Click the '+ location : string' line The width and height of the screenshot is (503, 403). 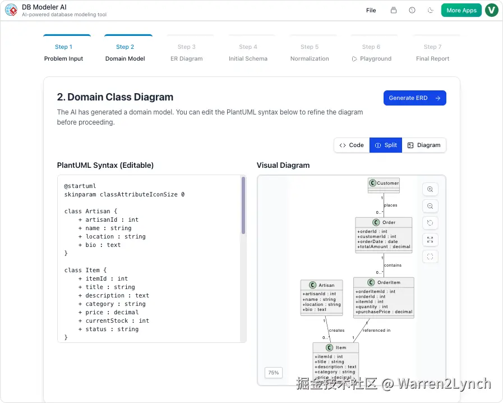coord(112,236)
